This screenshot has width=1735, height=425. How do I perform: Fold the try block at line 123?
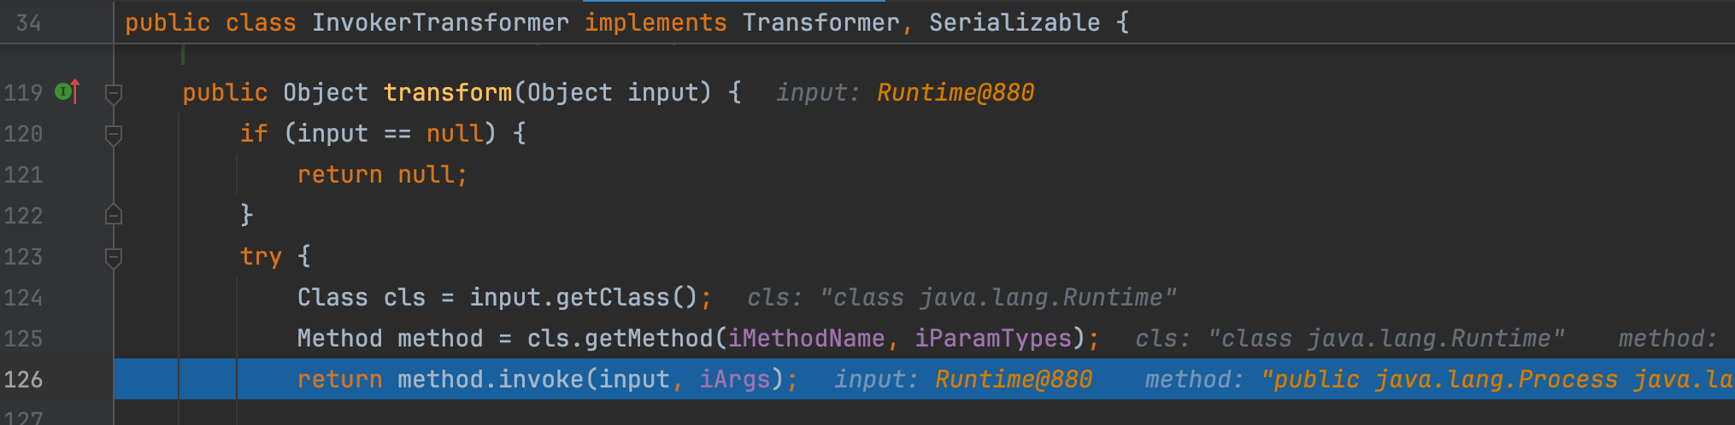click(113, 256)
